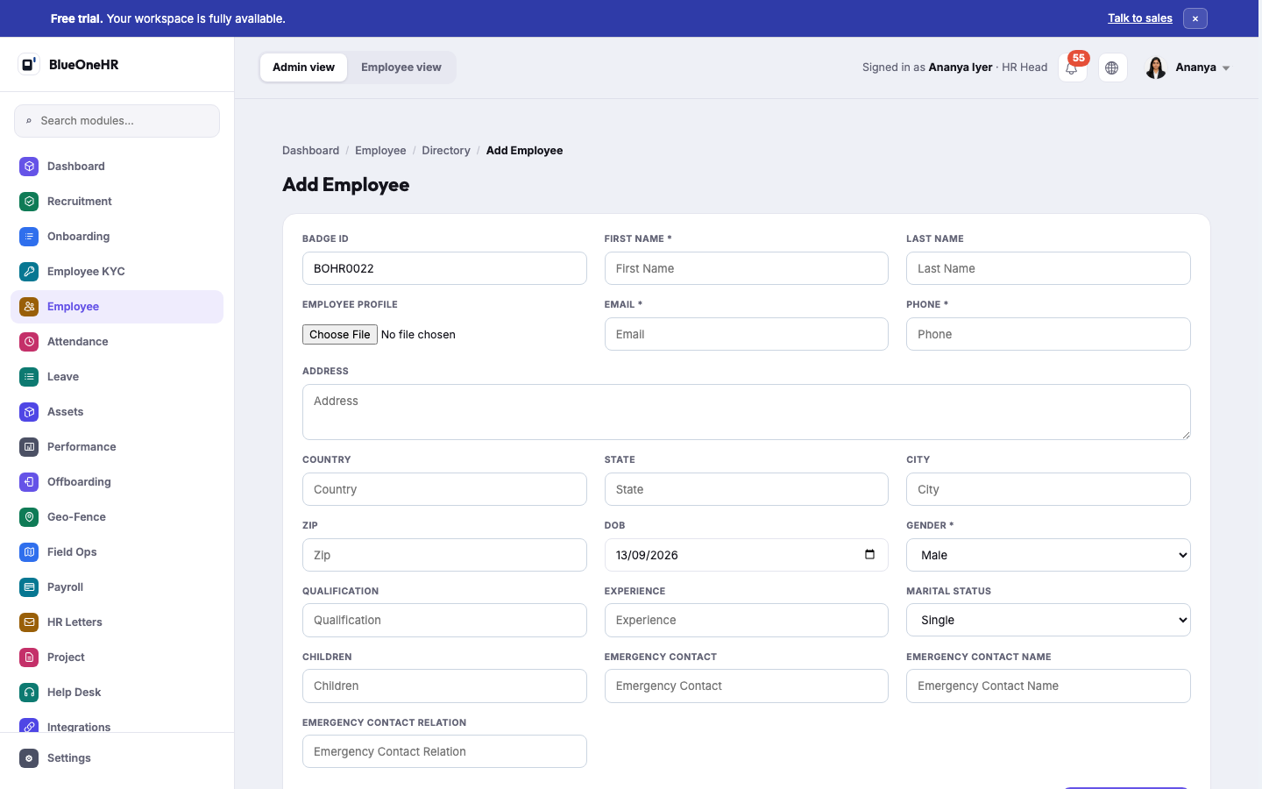Viewport: 1262px width, 789px height.
Task: Open the DOB calendar picker icon
Action: click(x=869, y=555)
